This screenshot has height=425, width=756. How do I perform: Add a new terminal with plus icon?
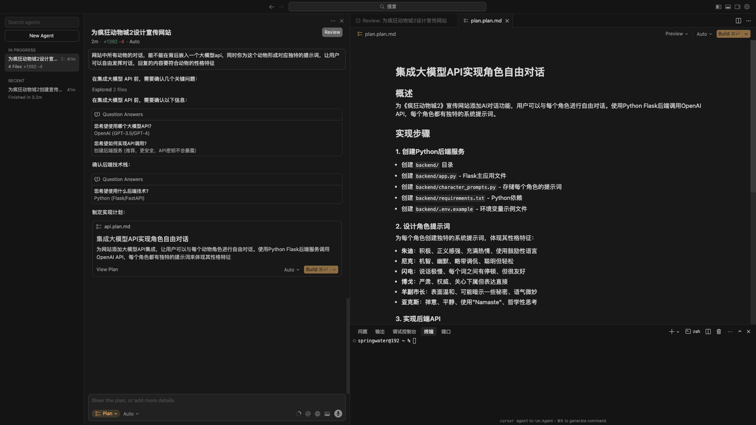(672, 332)
